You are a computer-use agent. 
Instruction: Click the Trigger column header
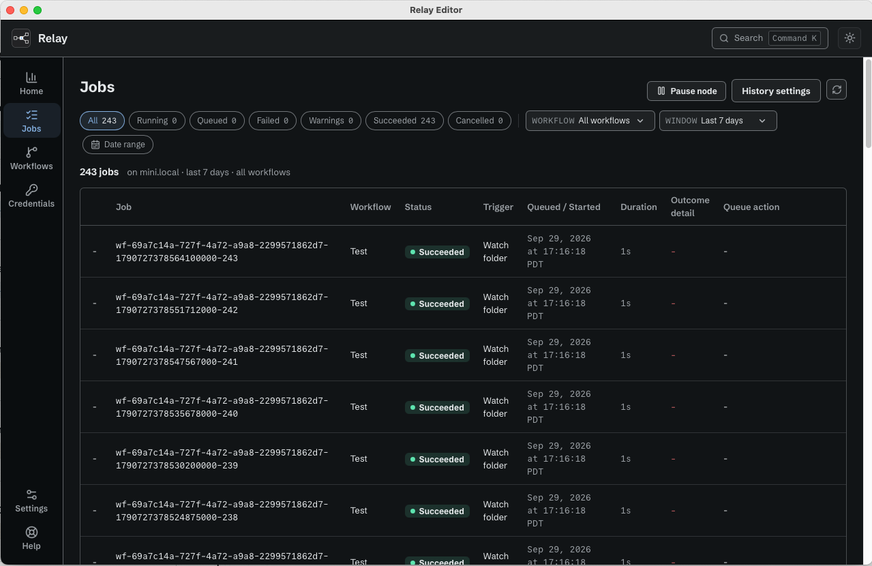498,207
